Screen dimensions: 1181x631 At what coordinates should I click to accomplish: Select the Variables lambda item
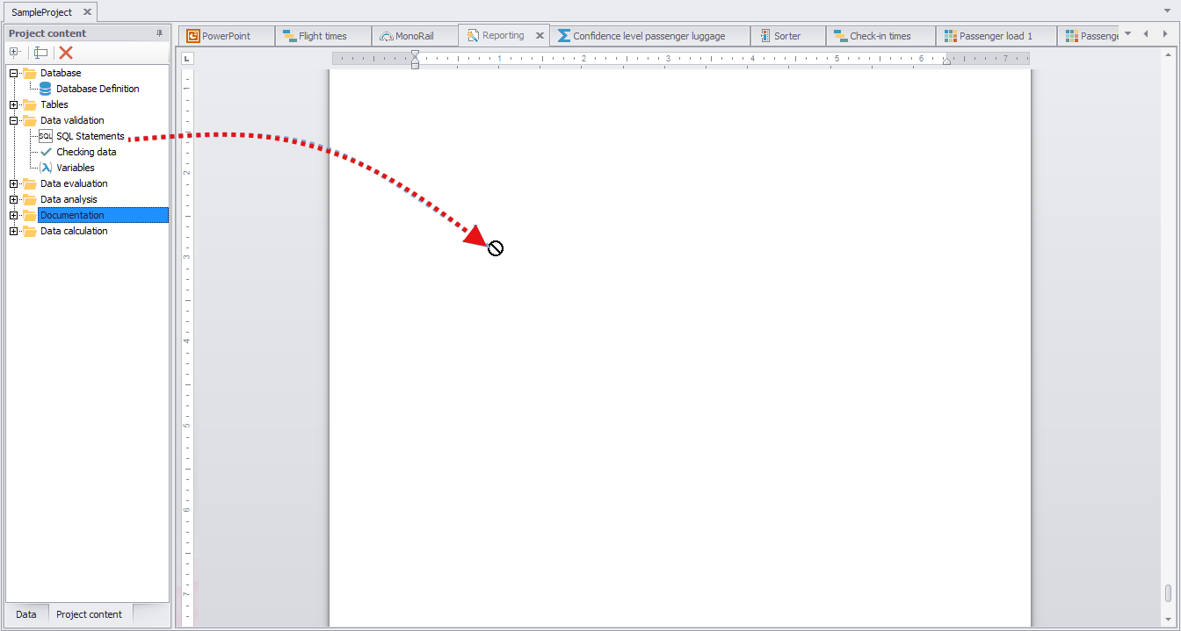click(x=75, y=168)
